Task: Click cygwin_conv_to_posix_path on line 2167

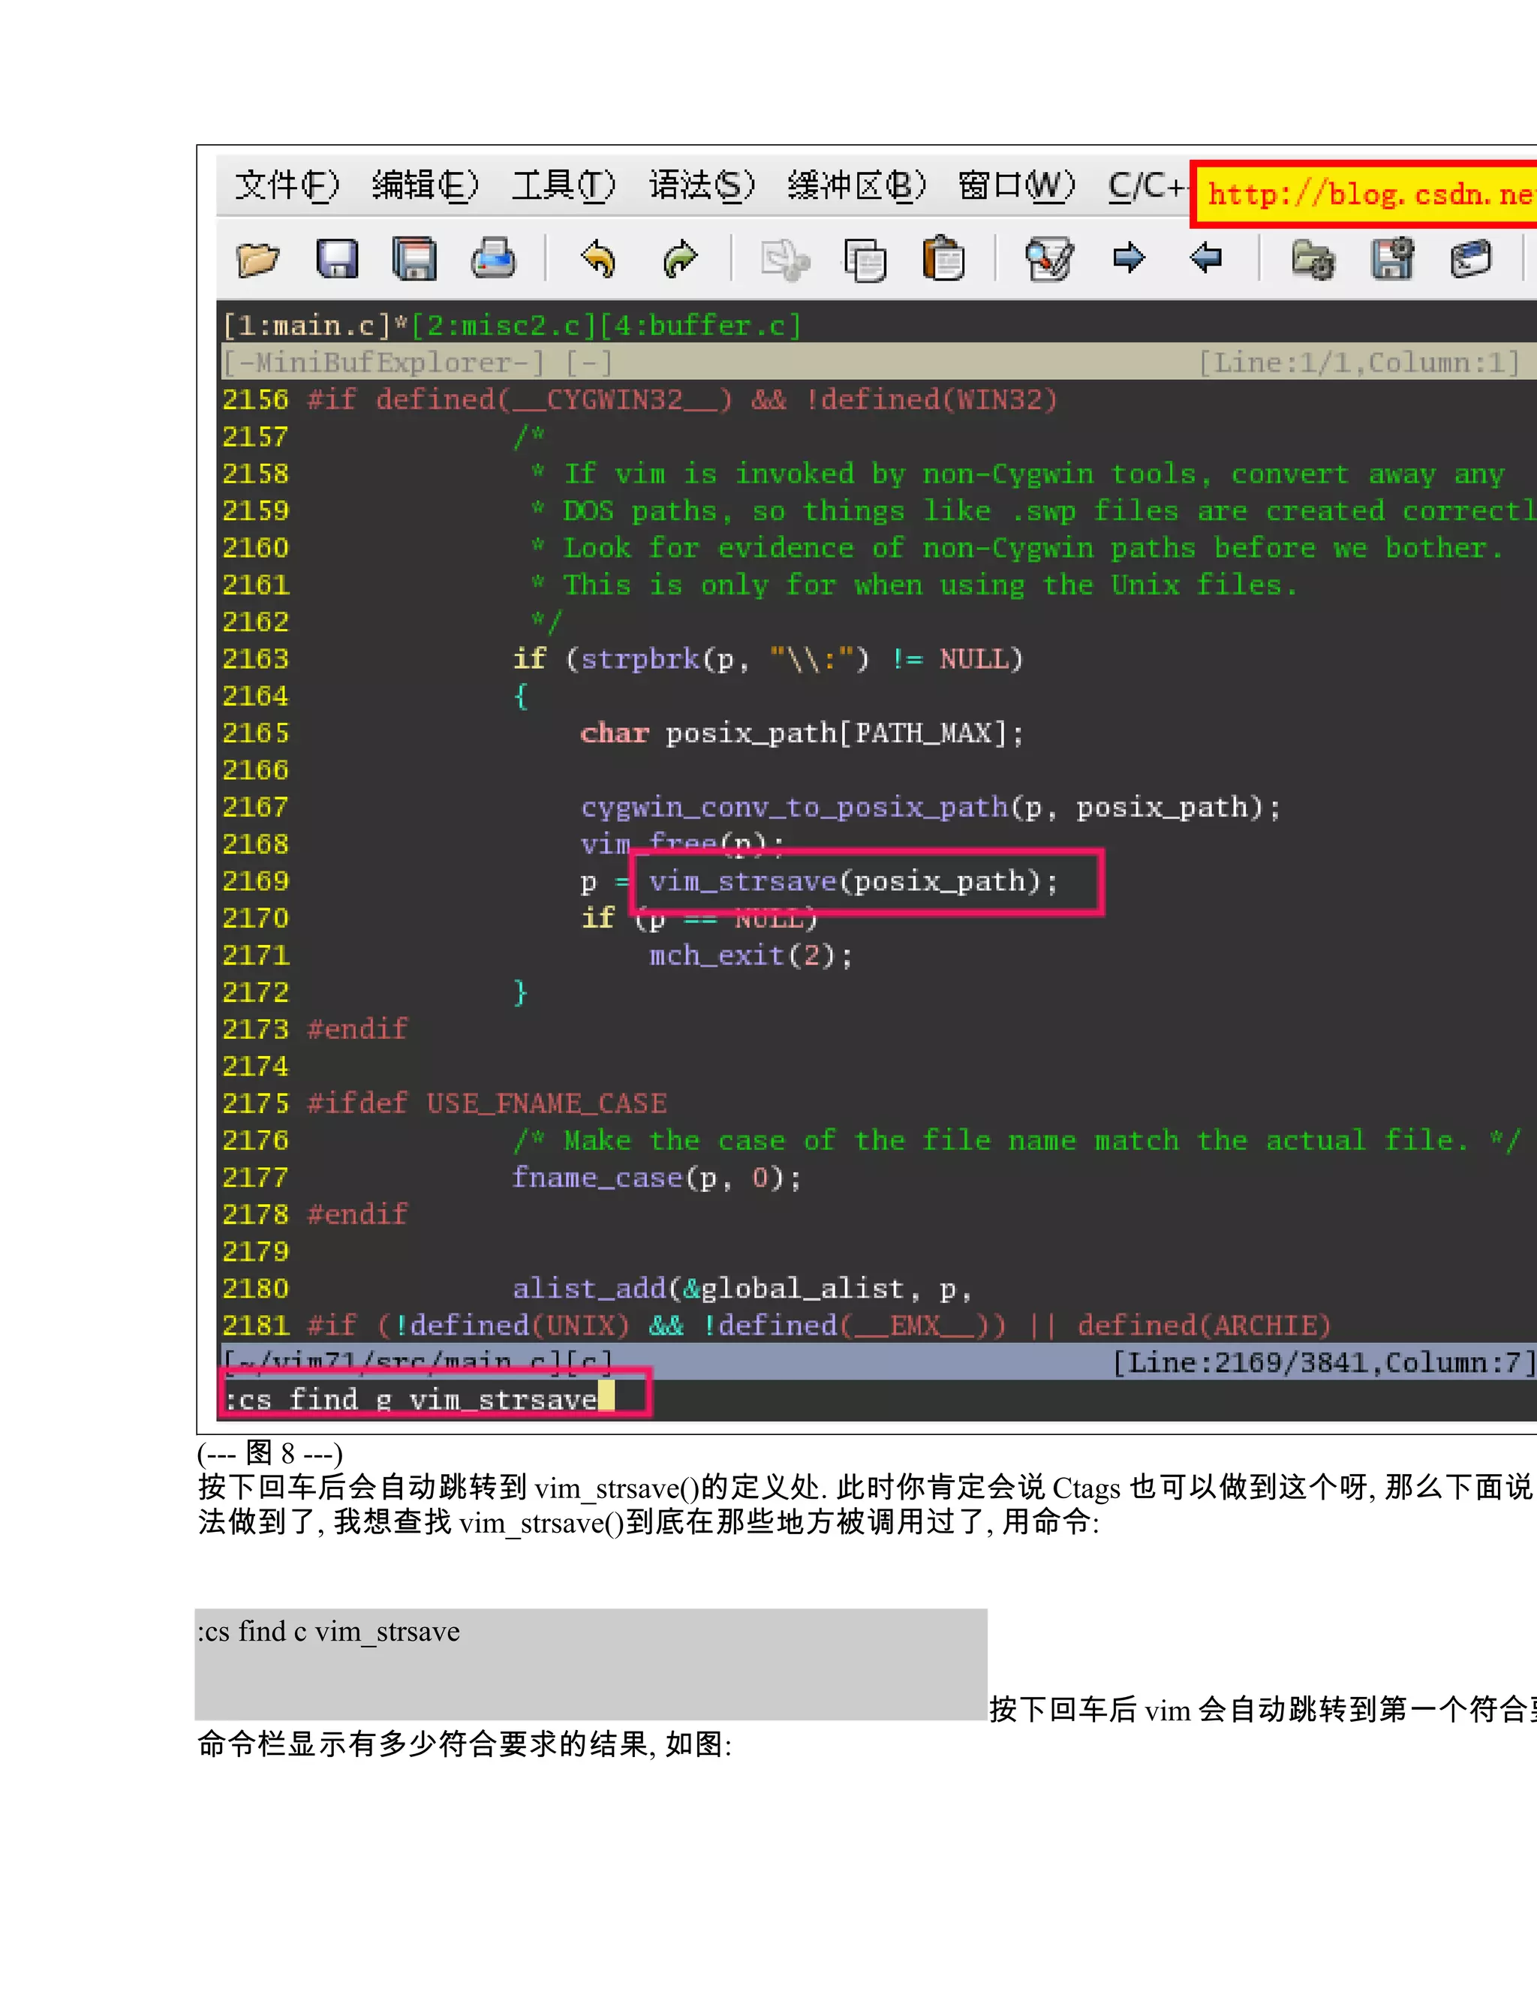Action: [795, 807]
